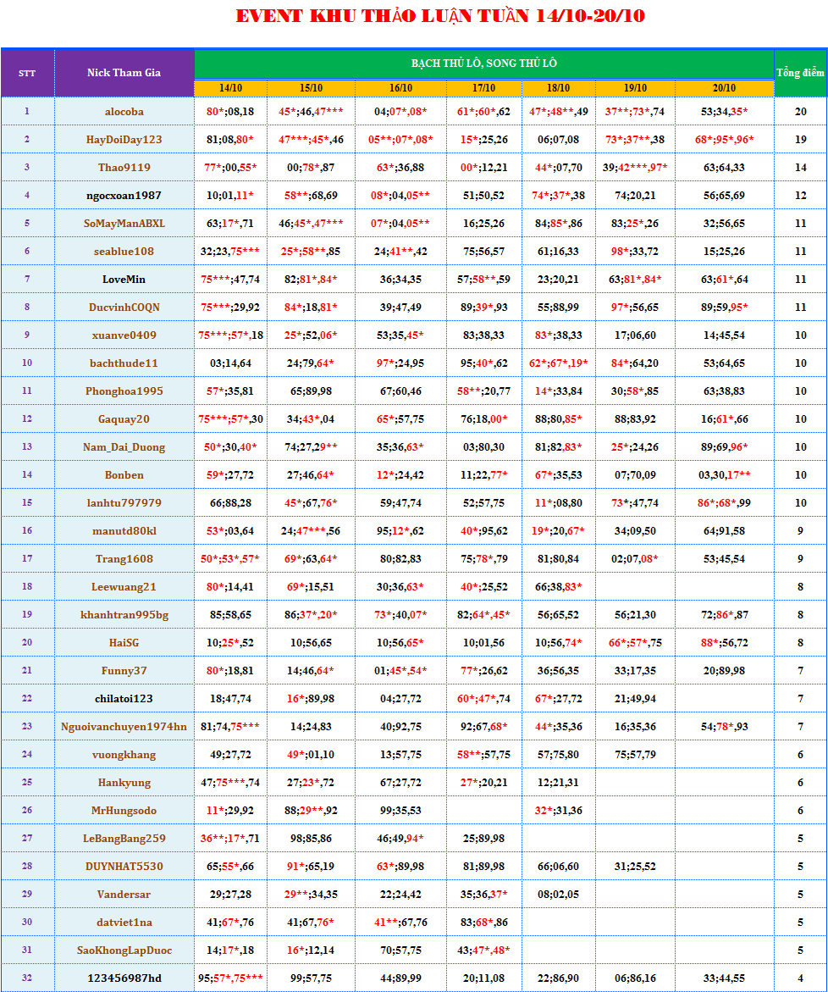
Task: Click the 17/10 date column header
Action: coord(483,88)
